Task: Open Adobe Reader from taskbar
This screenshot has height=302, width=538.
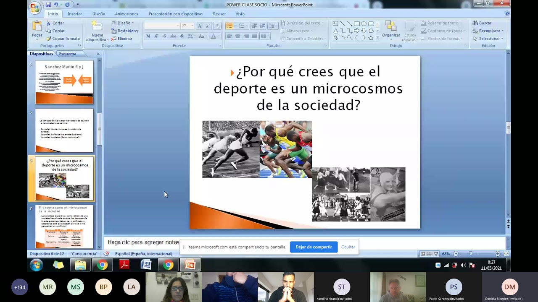Action: pos(124,265)
